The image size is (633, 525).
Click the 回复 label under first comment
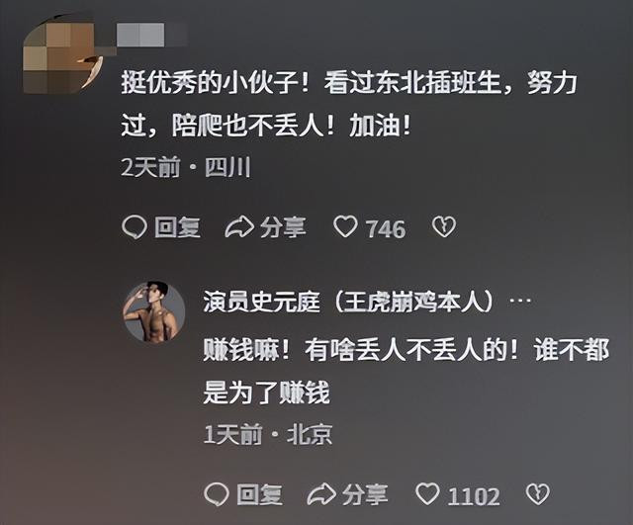(177, 227)
